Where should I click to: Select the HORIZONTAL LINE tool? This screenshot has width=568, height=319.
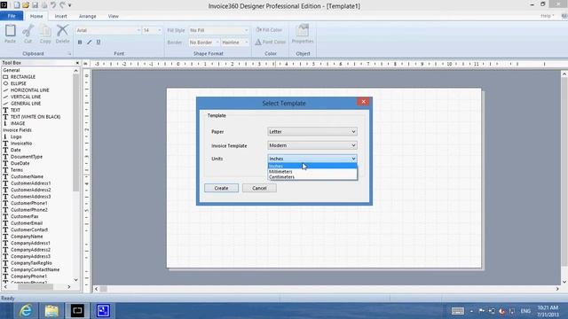click(x=29, y=90)
